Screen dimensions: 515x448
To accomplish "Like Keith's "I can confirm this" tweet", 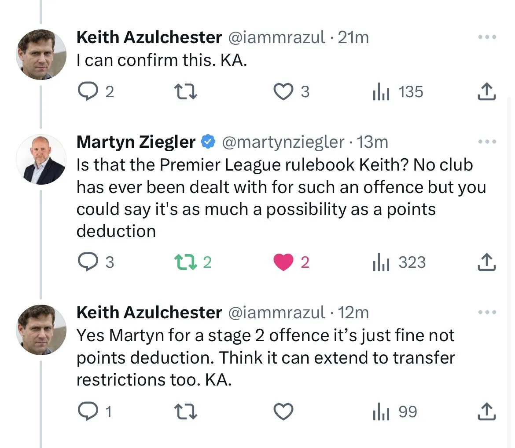I will click(284, 92).
